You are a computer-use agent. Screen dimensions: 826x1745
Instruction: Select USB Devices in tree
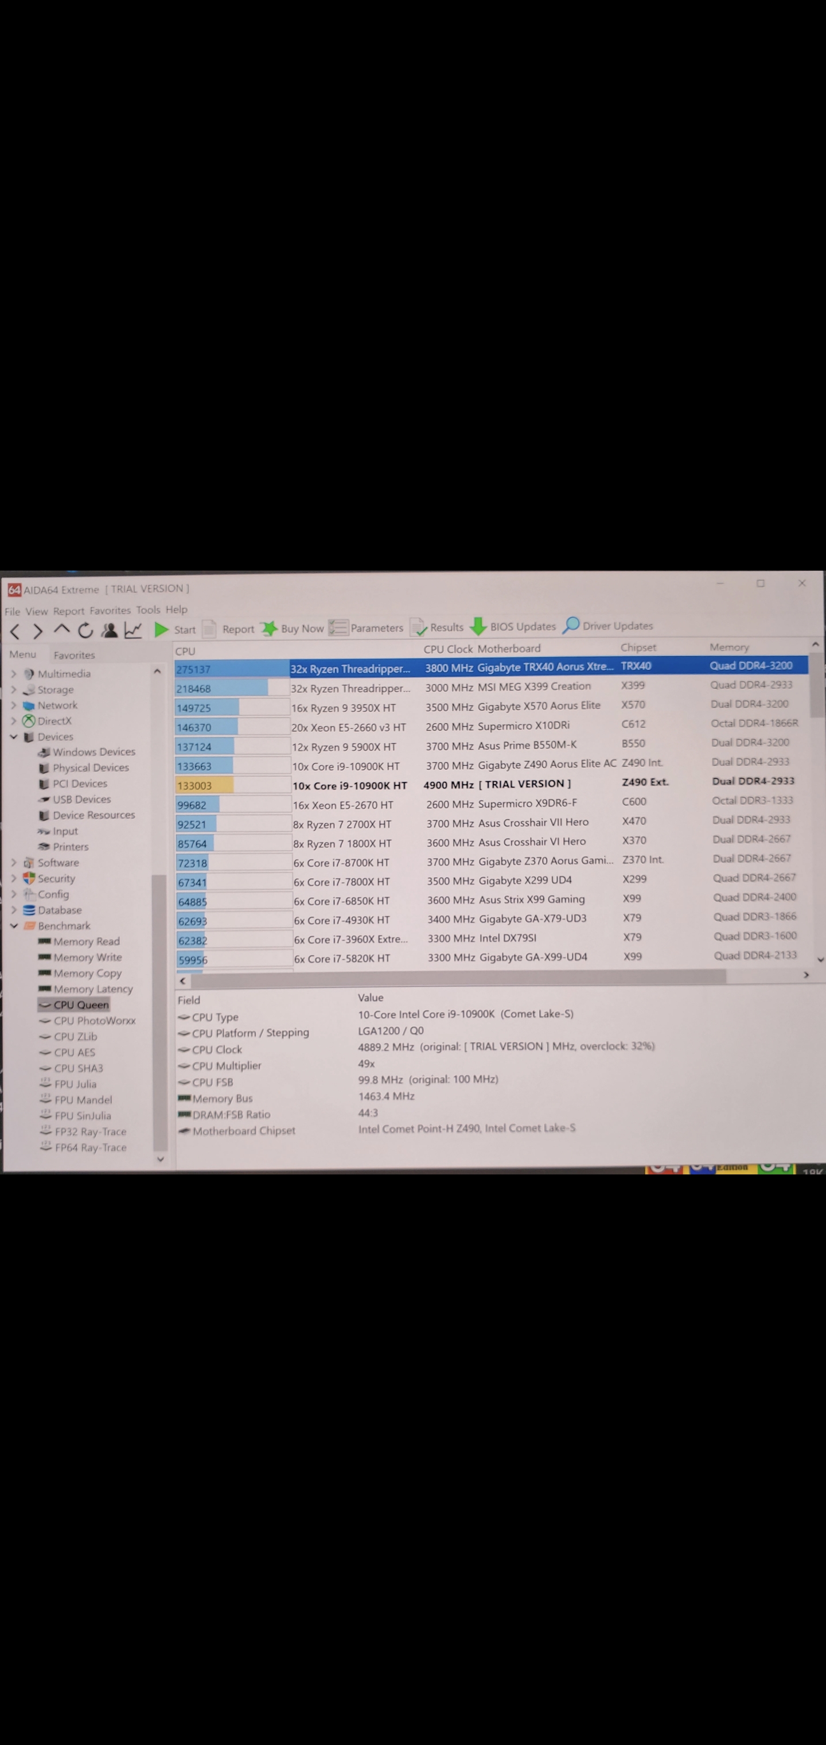coord(75,800)
